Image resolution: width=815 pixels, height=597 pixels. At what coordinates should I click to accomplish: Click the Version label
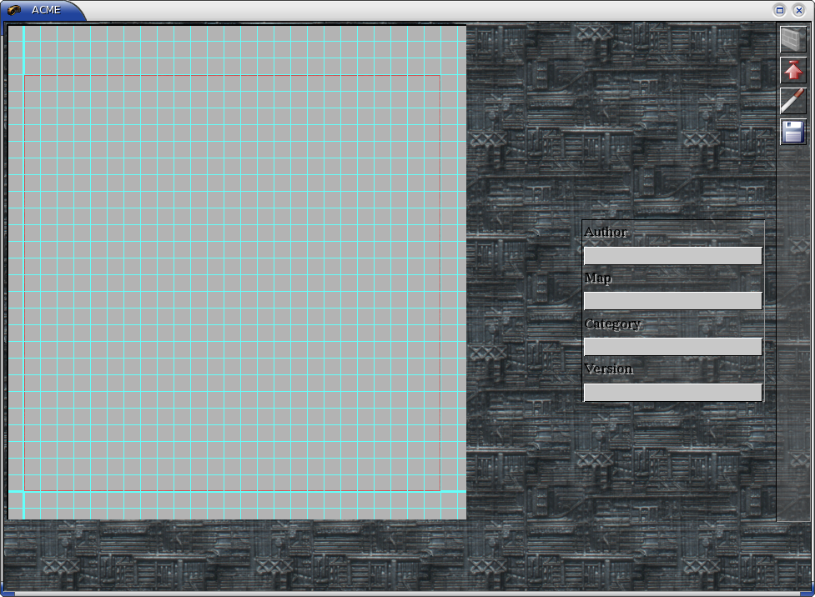click(609, 369)
